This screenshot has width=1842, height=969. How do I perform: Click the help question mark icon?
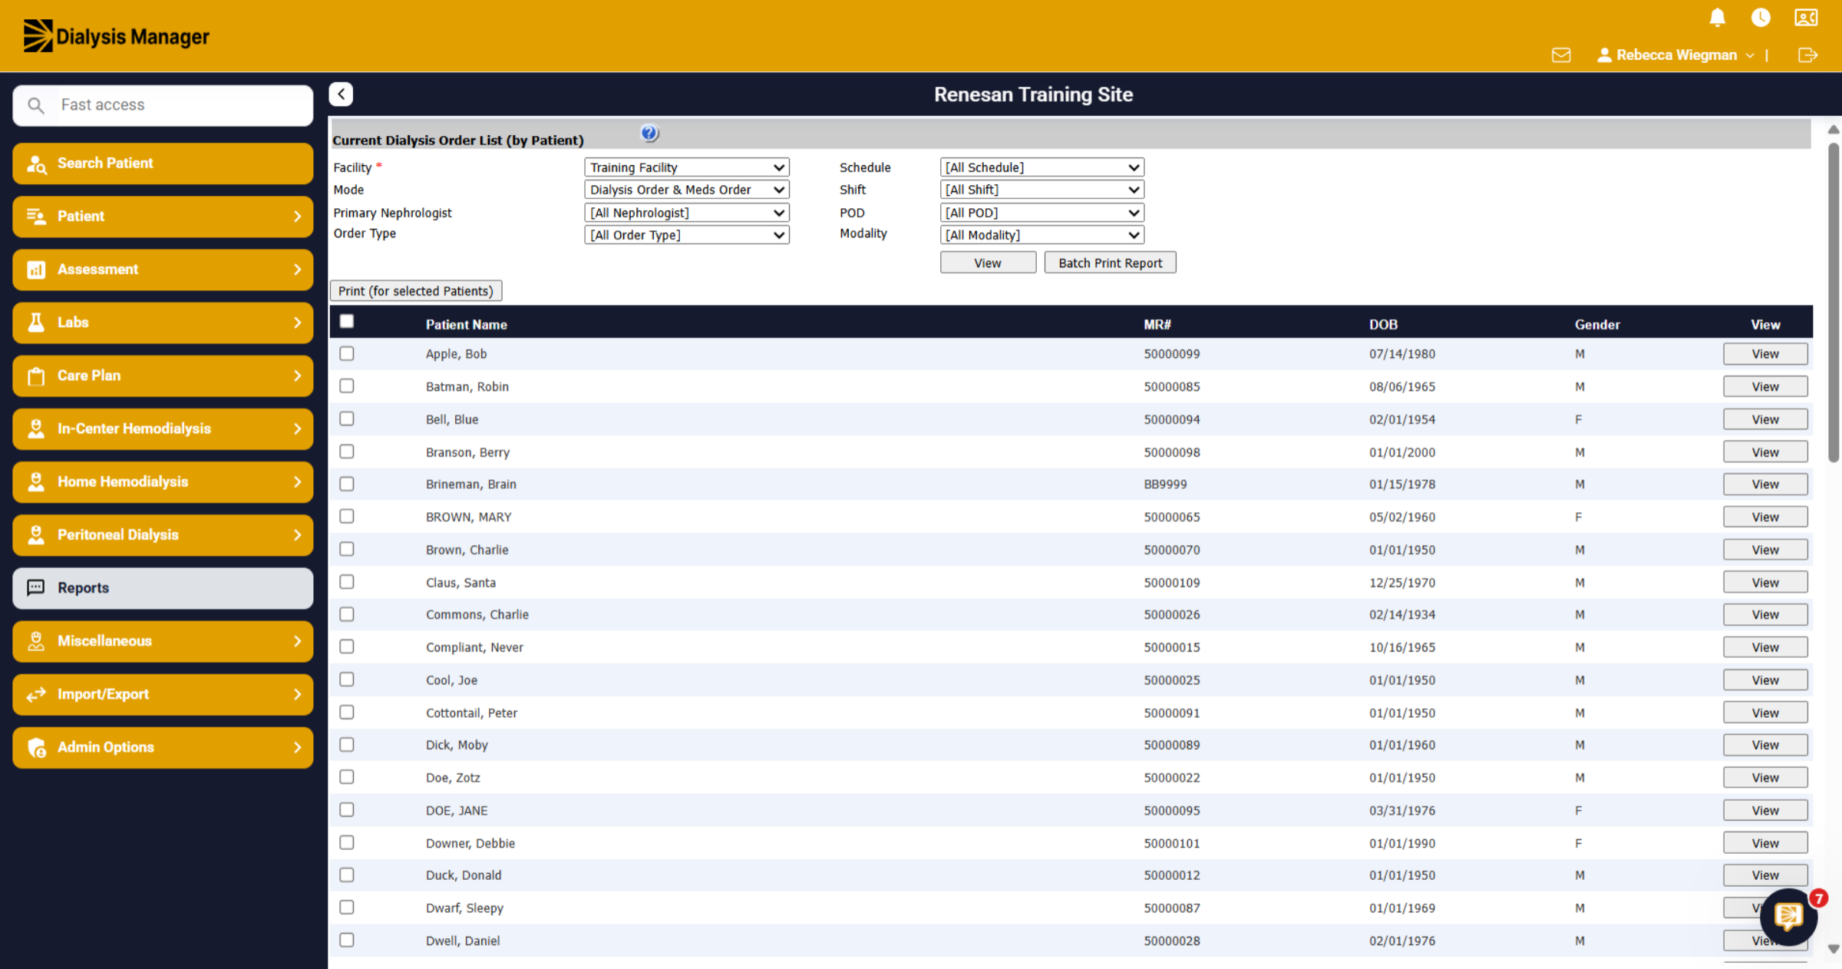pyautogui.click(x=649, y=133)
